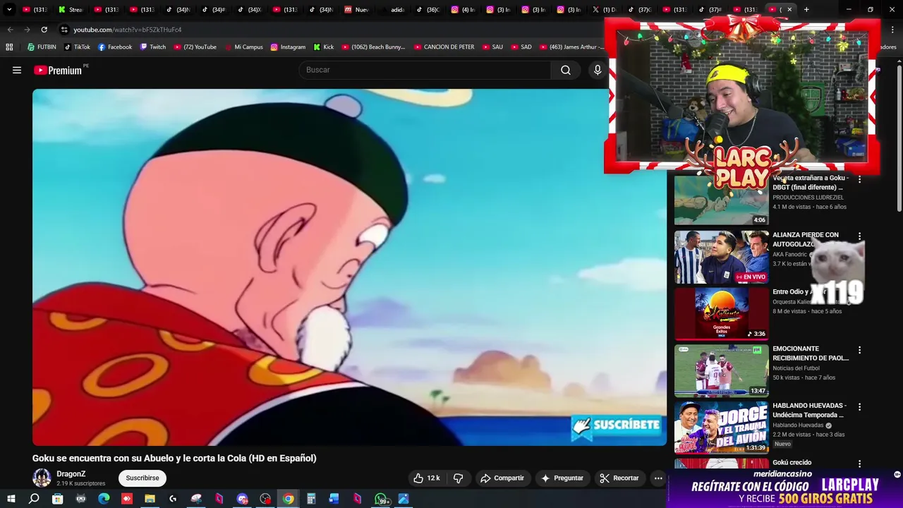This screenshot has width=903, height=508.
Task: Open Entre Odio y Amor music thumbnail
Action: pos(721,314)
